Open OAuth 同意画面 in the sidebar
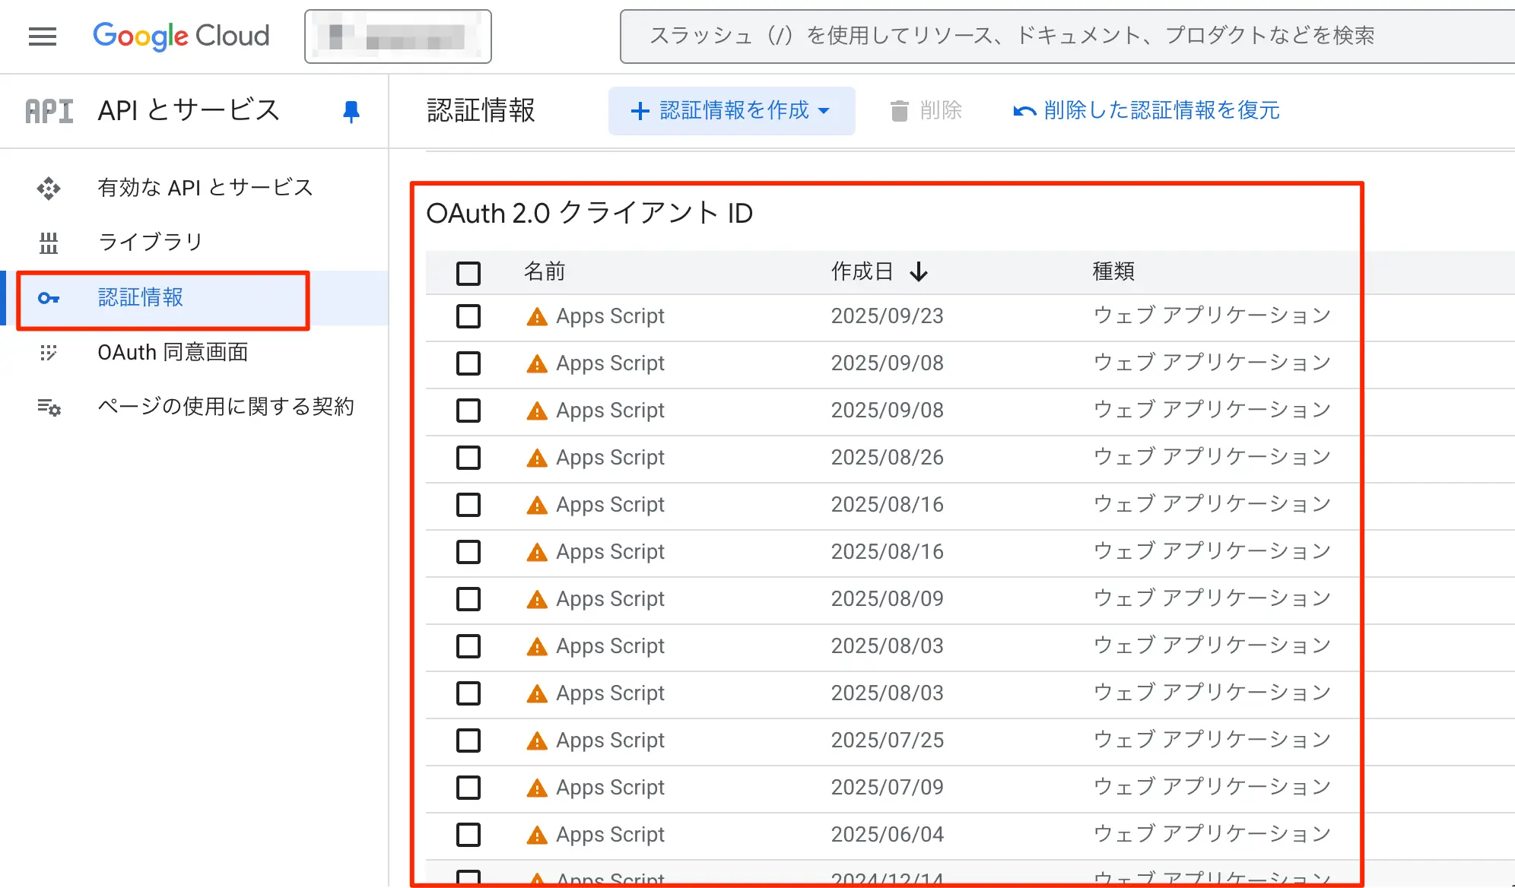Image resolution: width=1515 pixels, height=888 pixels. pos(173,353)
